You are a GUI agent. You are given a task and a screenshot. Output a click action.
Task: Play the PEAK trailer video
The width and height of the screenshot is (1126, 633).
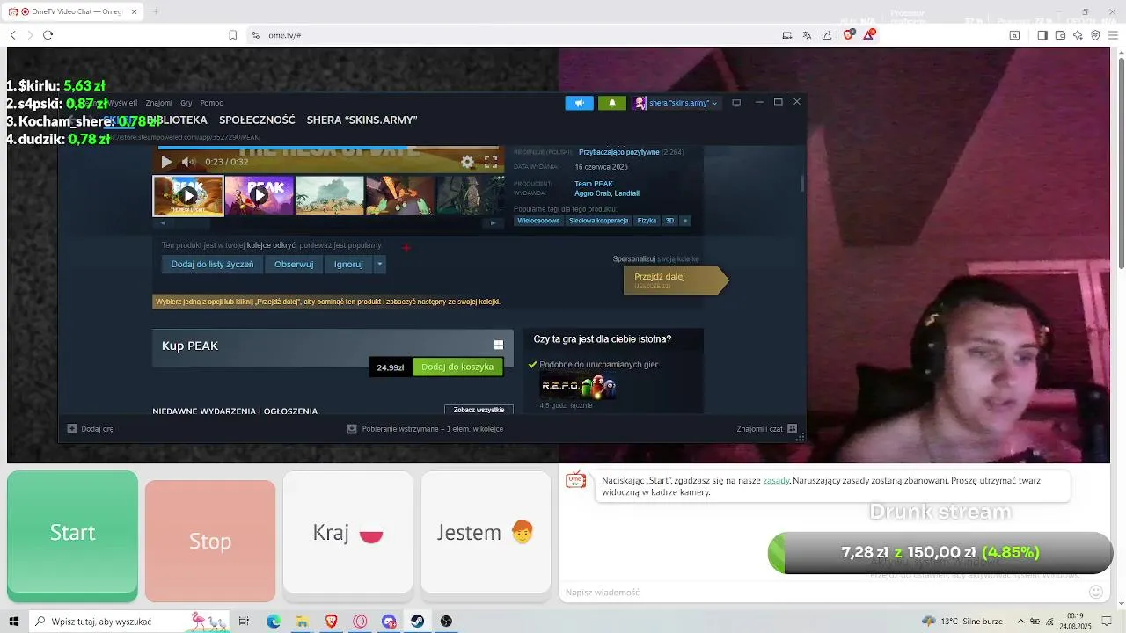[166, 162]
